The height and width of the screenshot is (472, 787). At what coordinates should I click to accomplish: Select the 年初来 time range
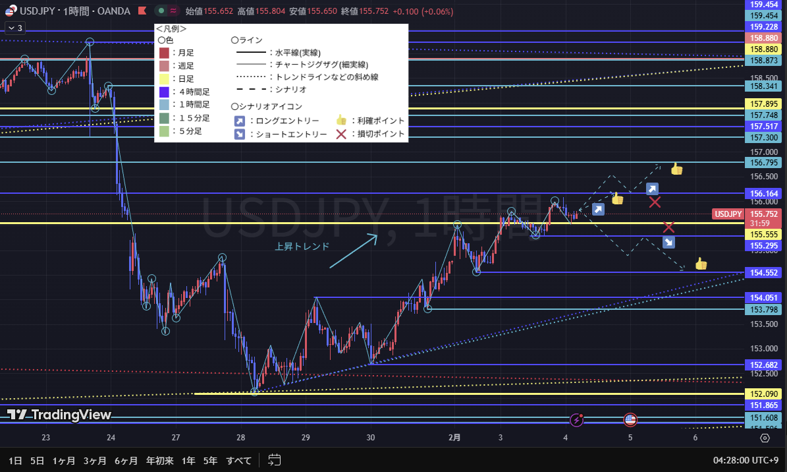159,460
